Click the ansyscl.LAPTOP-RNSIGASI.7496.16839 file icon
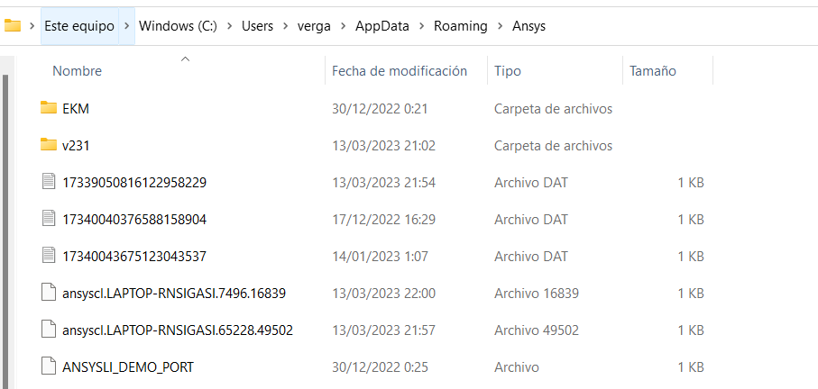 [x=49, y=293]
